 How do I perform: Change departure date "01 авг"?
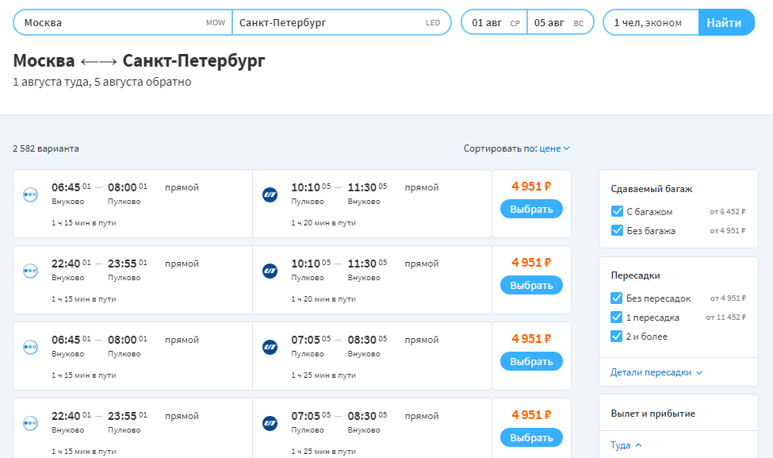coord(494,23)
